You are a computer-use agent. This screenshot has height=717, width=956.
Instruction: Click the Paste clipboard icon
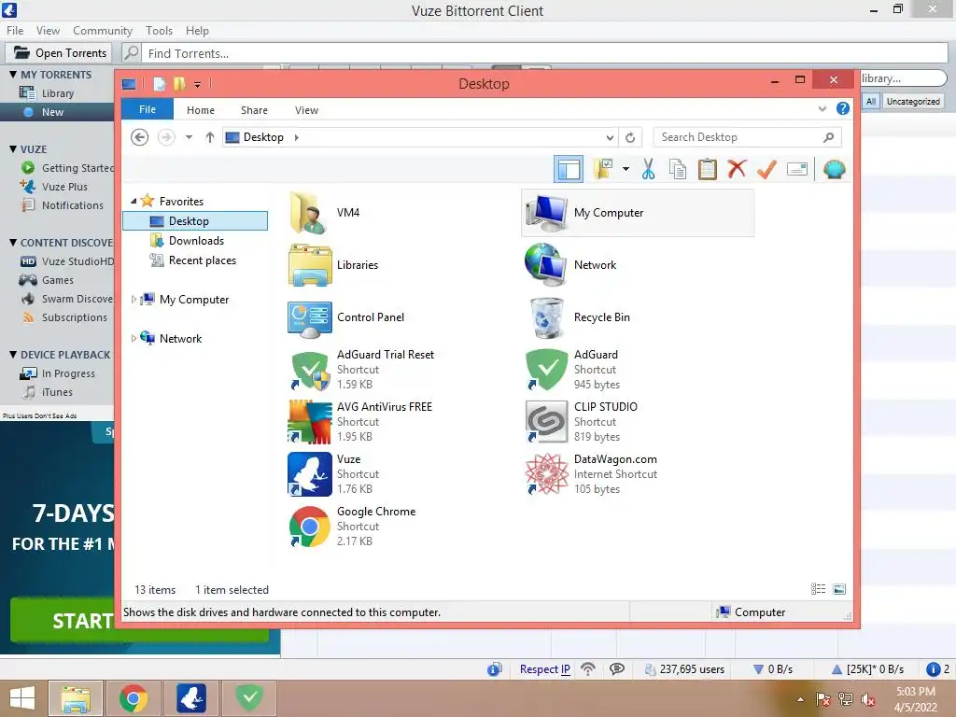pos(708,169)
